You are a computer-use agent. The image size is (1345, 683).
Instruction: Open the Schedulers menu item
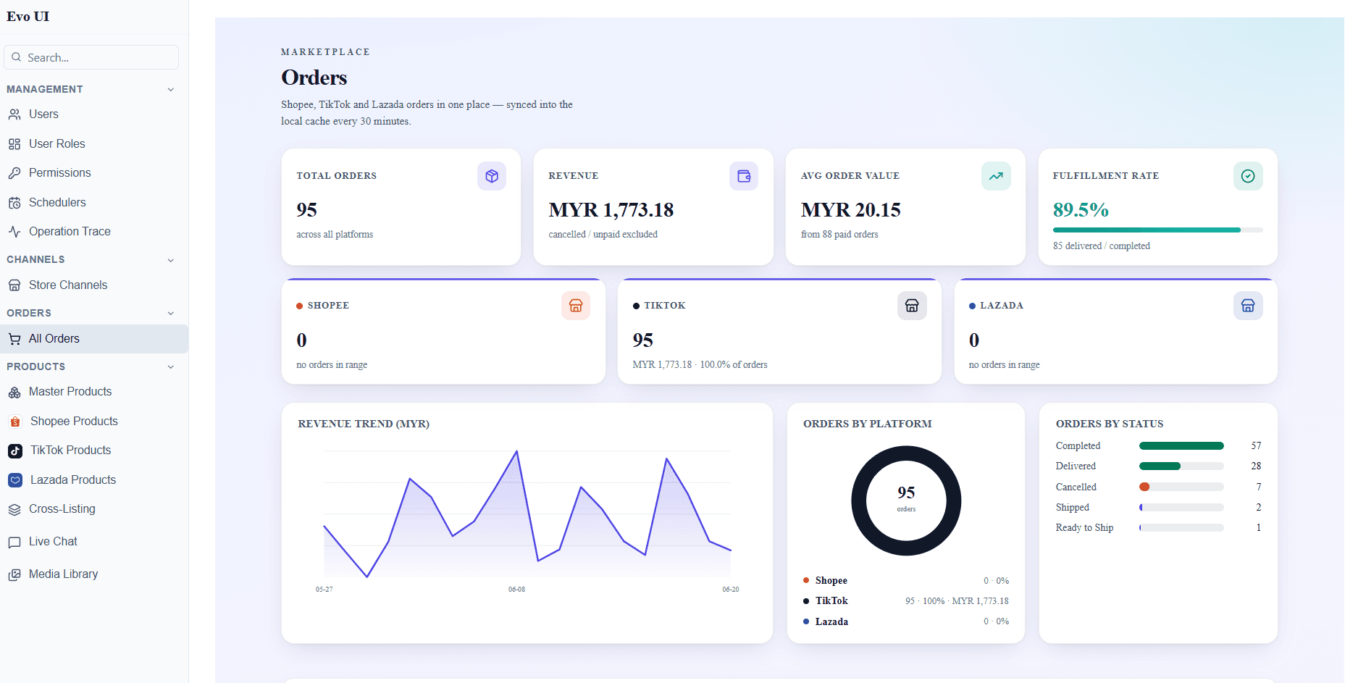click(94, 203)
